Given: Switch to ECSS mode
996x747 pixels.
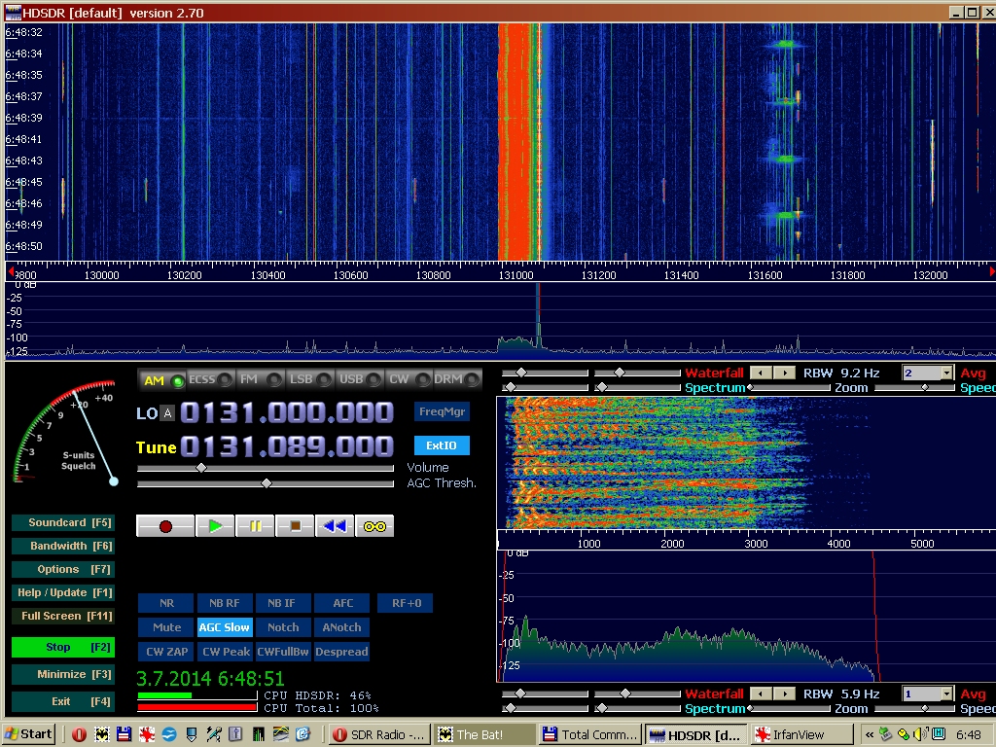Looking at the screenshot, I should pyautogui.click(x=210, y=379).
